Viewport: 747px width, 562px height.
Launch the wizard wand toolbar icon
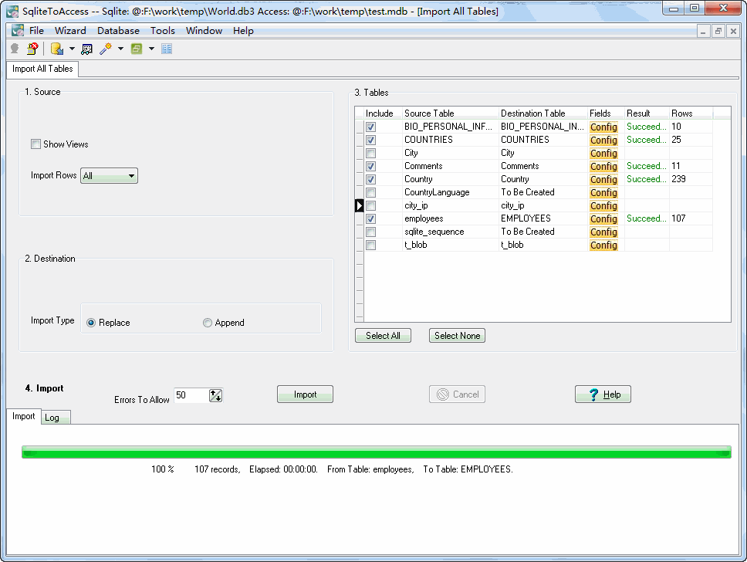[106, 49]
